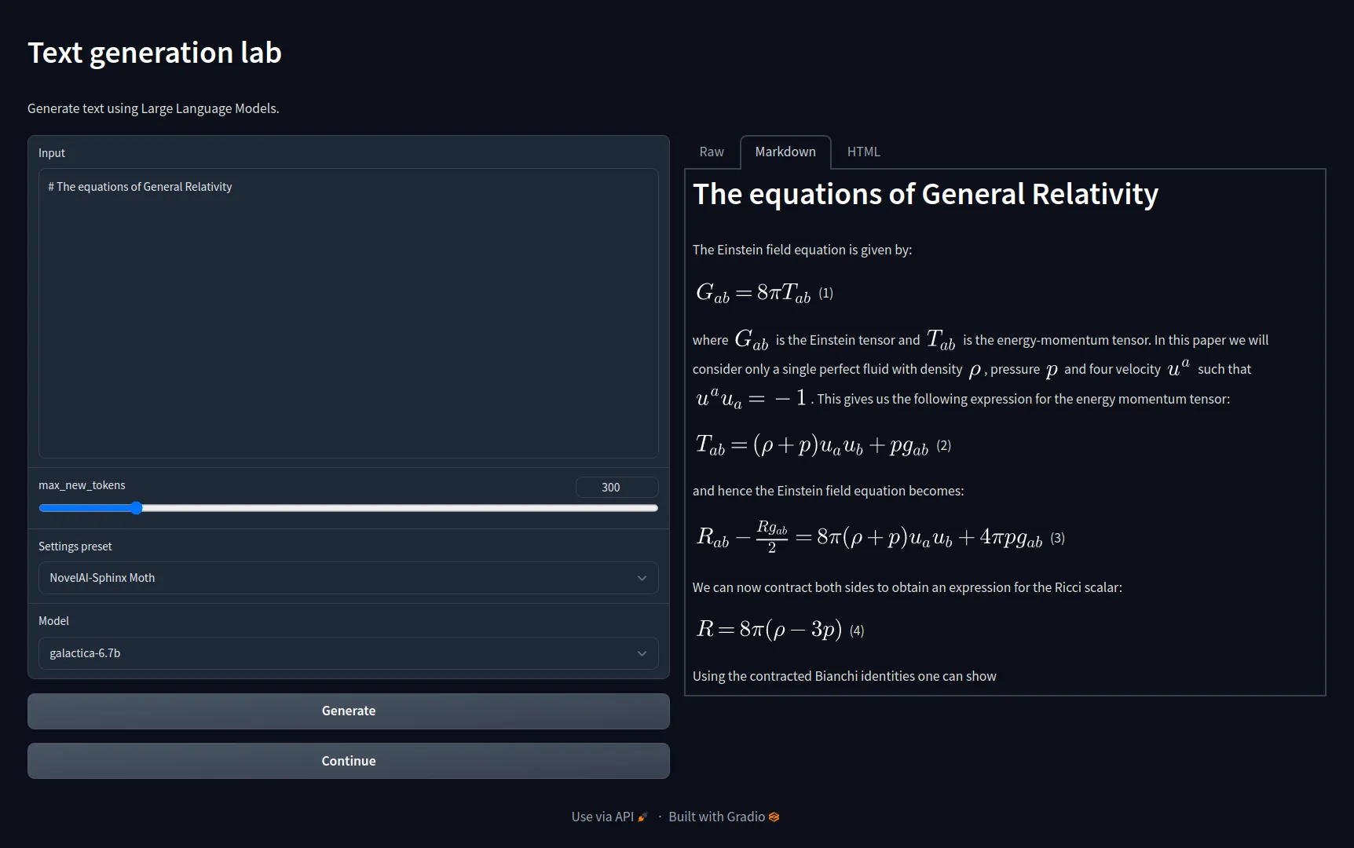The height and width of the screenshot is (848, 1354).
Task: Open the Use via API link
Action: point(602,817)
